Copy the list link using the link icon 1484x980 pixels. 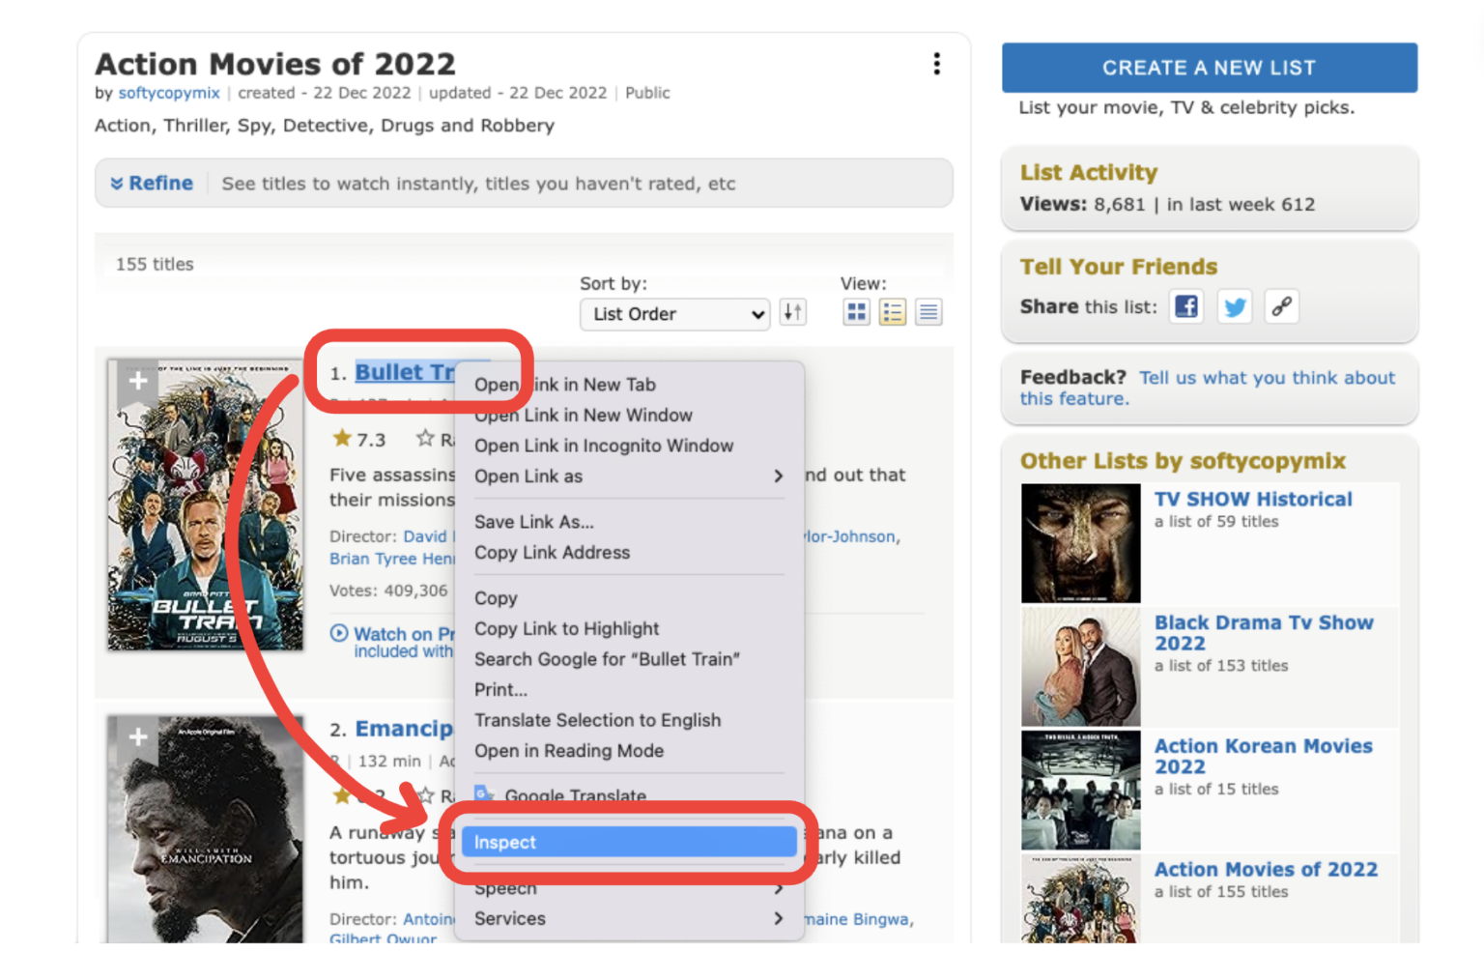[1282, 306]
